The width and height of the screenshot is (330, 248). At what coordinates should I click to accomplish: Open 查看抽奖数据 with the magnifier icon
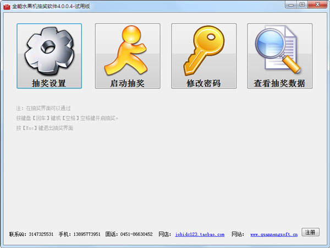280,56
